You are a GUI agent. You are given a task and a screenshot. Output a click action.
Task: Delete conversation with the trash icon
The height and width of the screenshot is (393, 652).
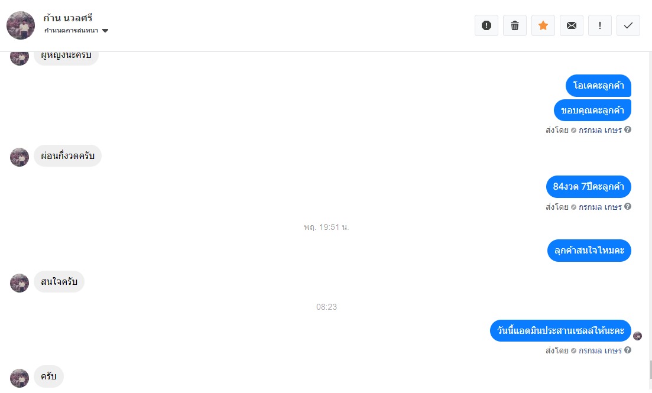515,25
